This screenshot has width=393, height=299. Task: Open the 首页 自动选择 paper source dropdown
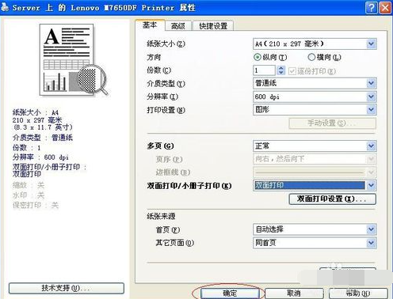315,229
